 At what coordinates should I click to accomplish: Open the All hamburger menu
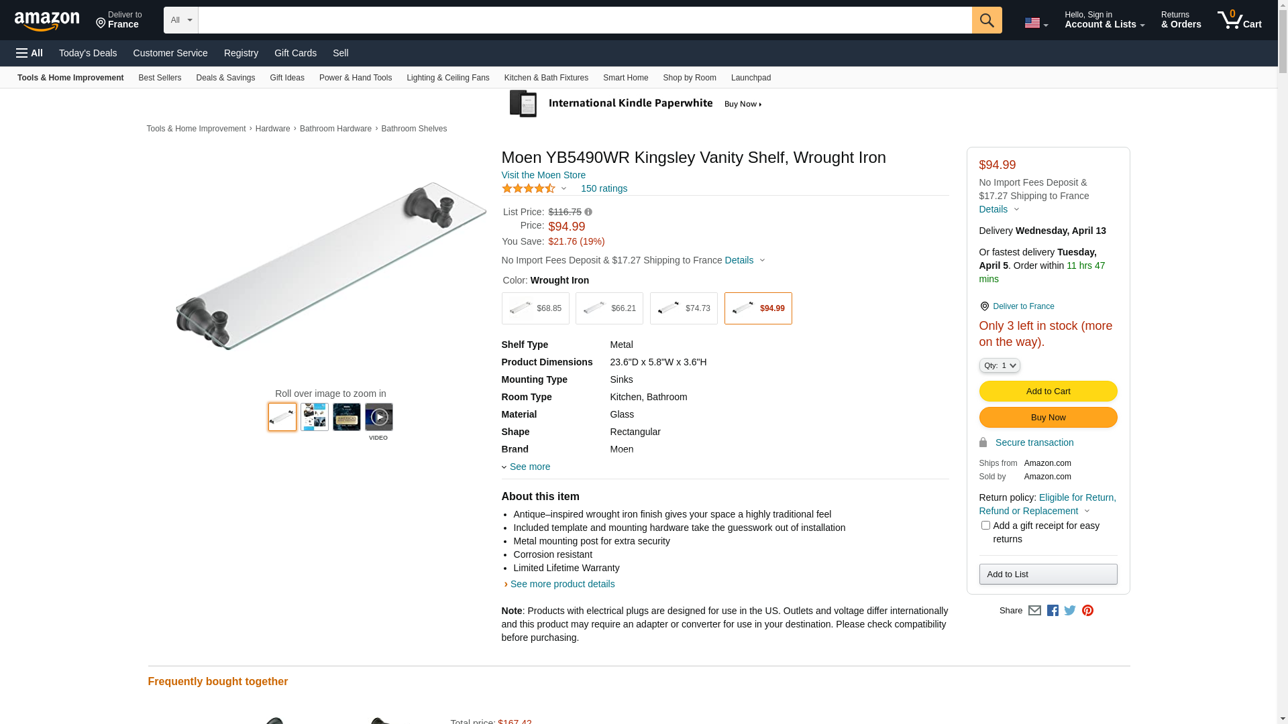pos(30,53)
